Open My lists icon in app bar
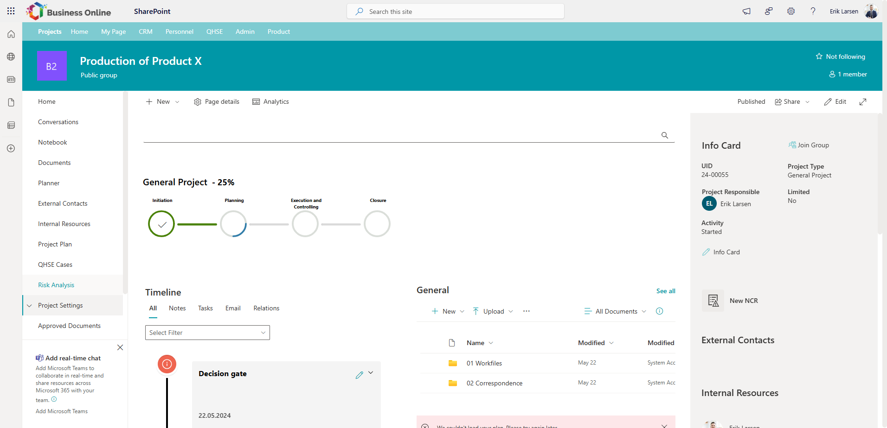 pos(11,125)
